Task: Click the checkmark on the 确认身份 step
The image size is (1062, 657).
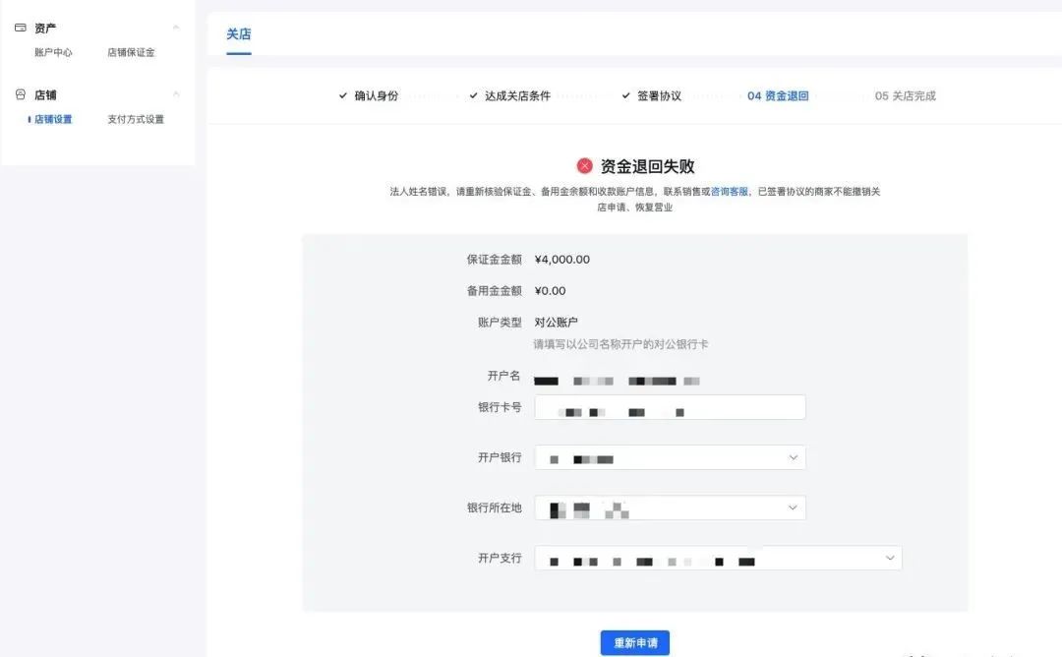Action: 345,96
